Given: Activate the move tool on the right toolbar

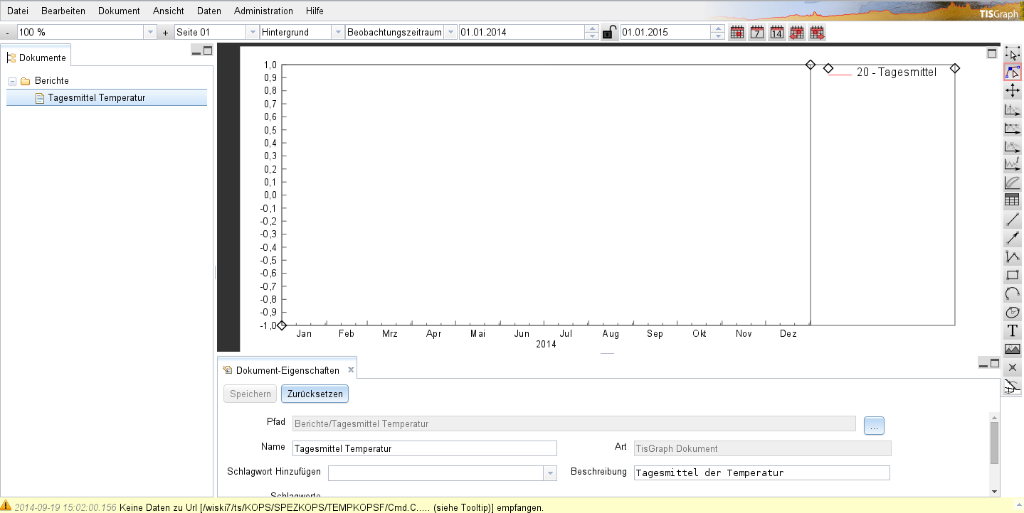Looking at the screenshot, I should (x=1012, y=90).
